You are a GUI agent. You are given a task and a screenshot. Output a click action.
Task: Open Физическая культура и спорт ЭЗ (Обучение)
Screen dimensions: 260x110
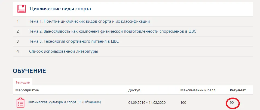pos(65,102)
